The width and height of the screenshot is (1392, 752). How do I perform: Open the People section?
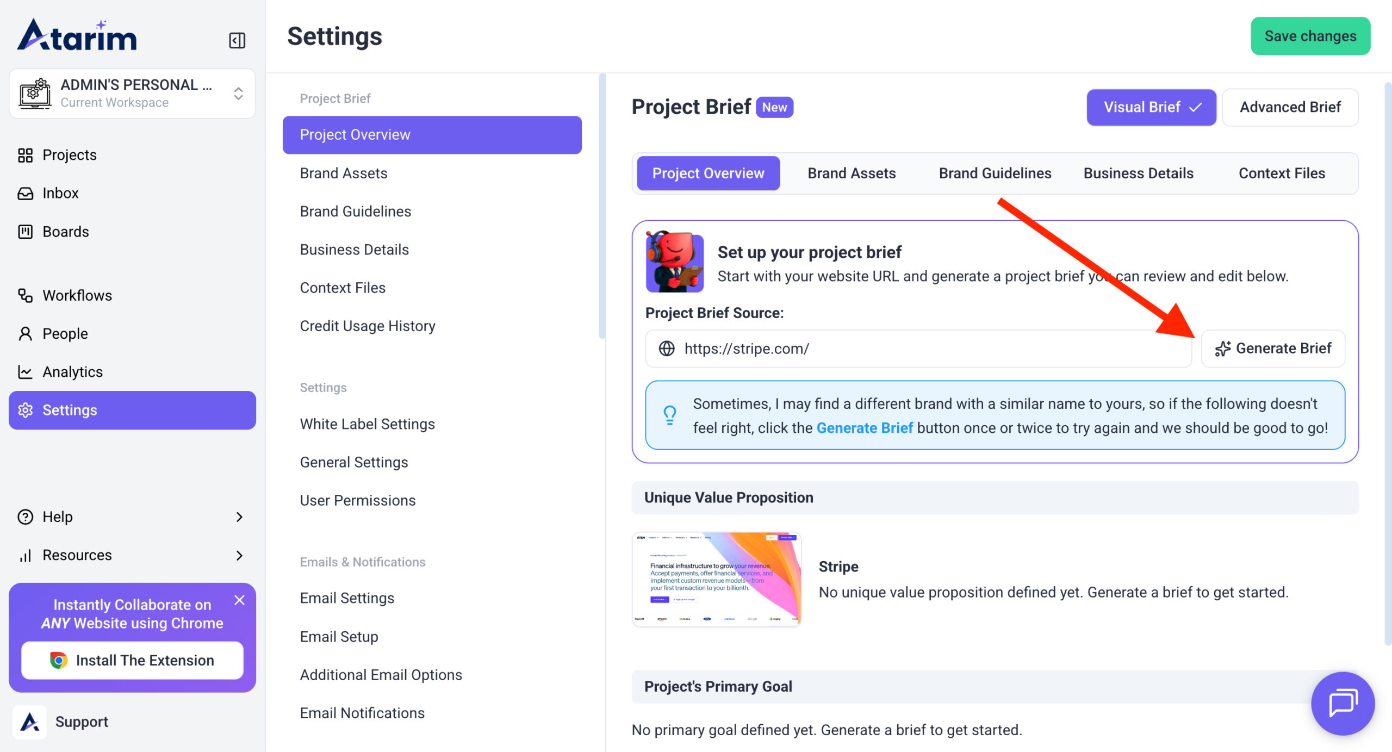65,333
